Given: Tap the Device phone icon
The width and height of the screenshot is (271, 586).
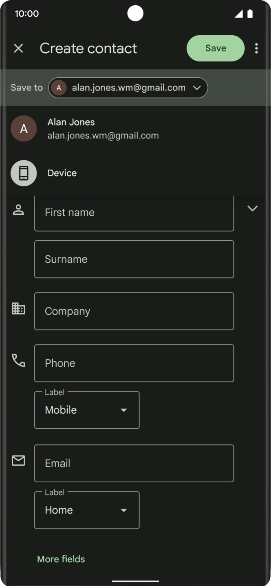Looking at the screenshot, I should pos(24,173).
